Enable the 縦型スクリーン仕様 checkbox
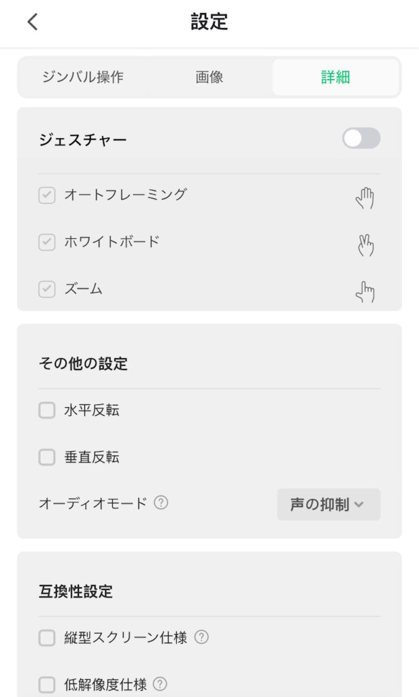 pos(46,638)
